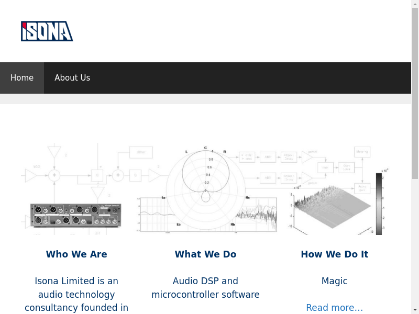Click the Isona Limited description paragraph
Image resolution: width=419 pixels, height=314 pixels.
point(76,294)
